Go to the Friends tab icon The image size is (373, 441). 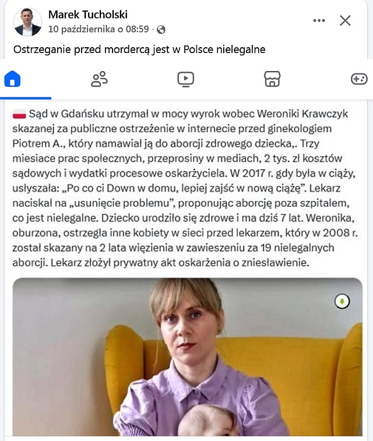pyautogui.click(x=99, y=79)
